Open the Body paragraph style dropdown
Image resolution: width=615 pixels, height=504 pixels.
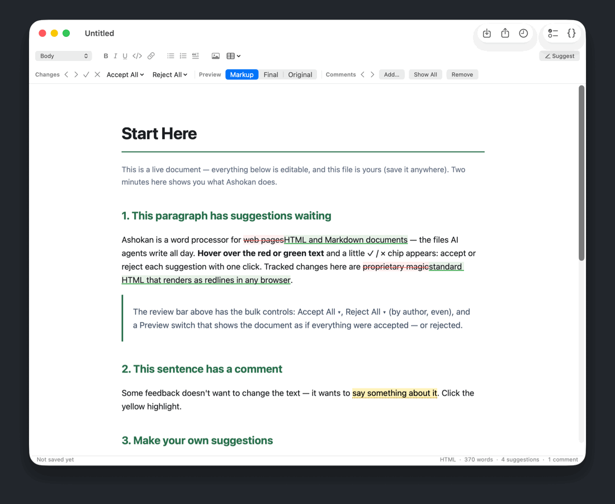pos(64,56)
